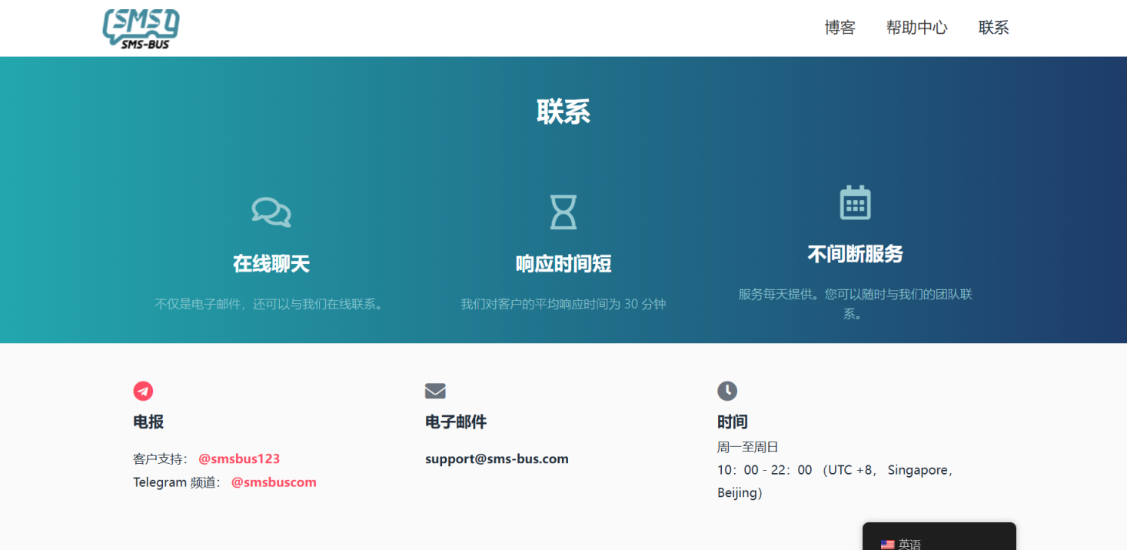Click the clock icon above 时间
This screenshot has width=1127, height=550.
click(727, 391)
